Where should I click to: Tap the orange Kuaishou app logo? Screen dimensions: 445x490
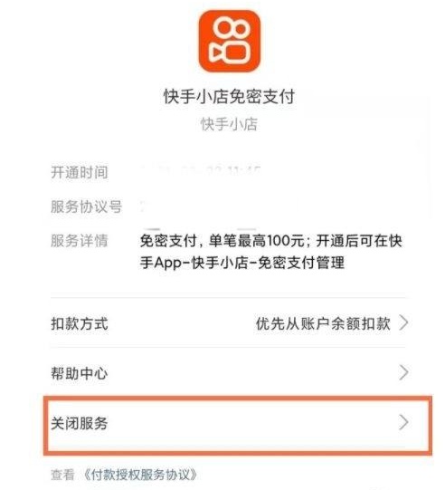pos(230,41)
